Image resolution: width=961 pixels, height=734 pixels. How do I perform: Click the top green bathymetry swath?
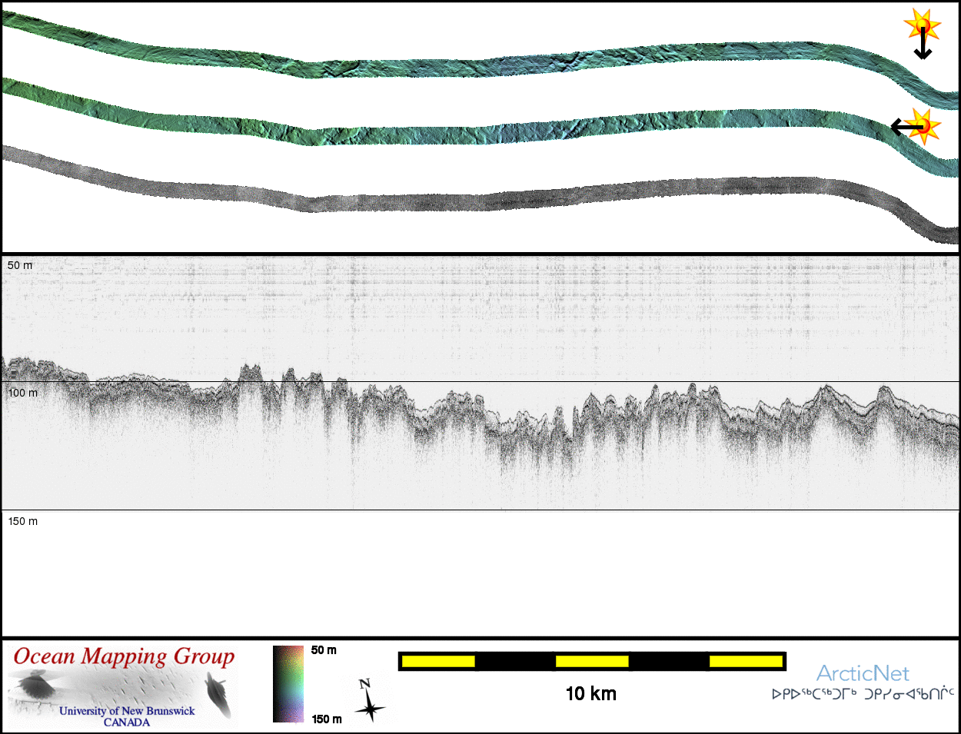(477, 67)
